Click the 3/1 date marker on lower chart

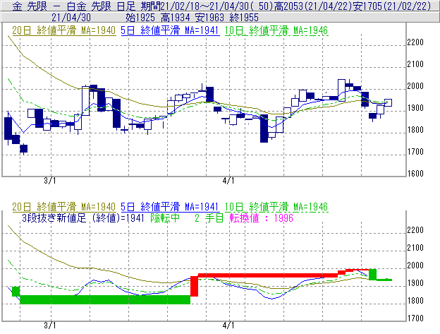49,326
